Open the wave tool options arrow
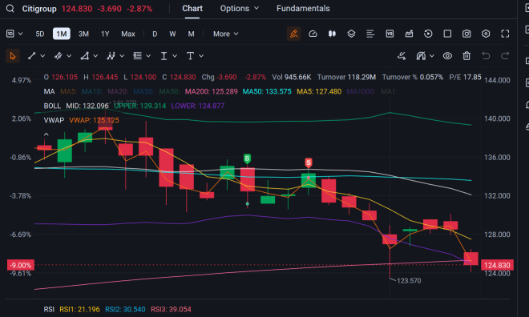This screenshot has width=529, height=317. (x=122, y=56)
